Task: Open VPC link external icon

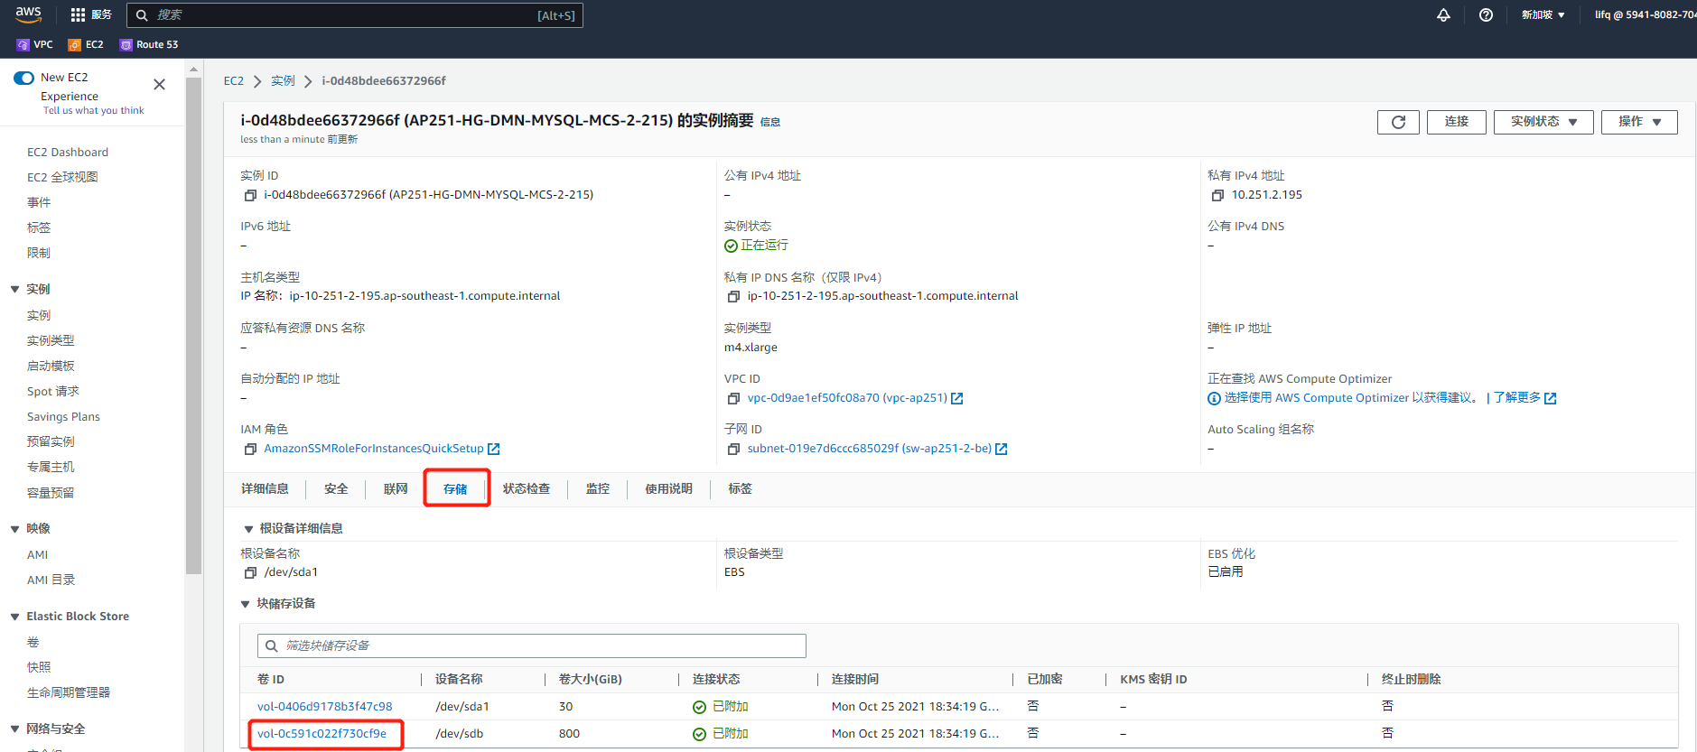Action: click(x=957, y=398)
